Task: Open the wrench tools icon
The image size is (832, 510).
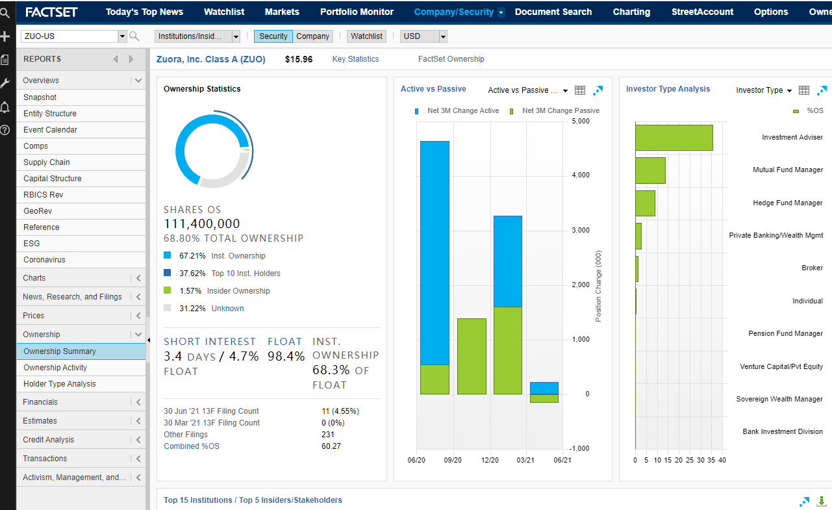Action: click(x=5, y=83)
